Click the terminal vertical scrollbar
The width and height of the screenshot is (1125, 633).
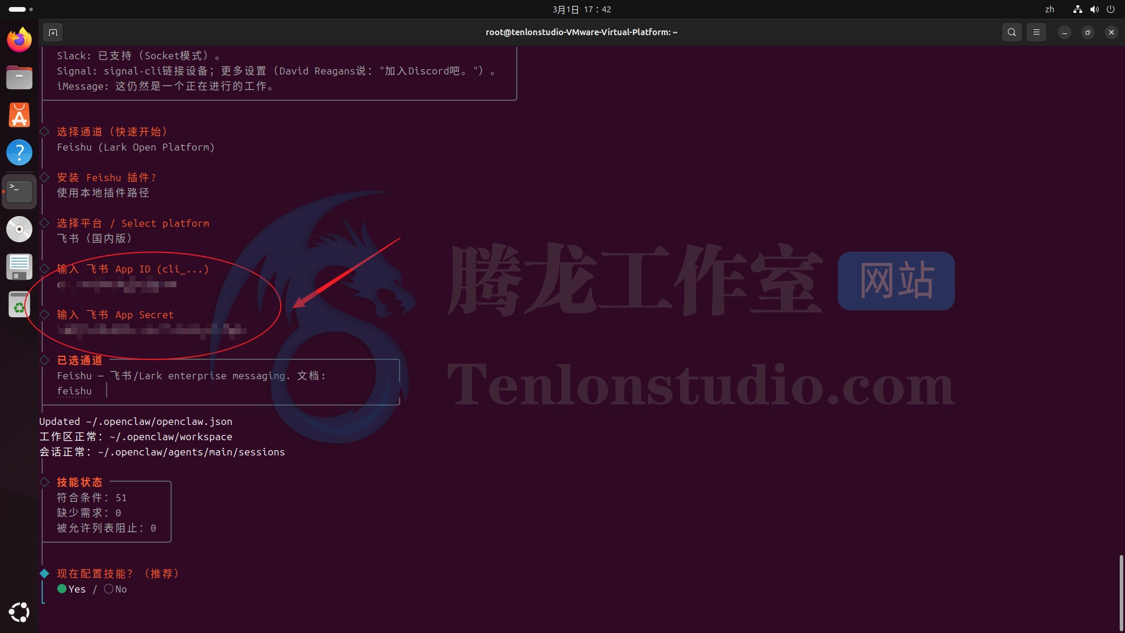1121,592
